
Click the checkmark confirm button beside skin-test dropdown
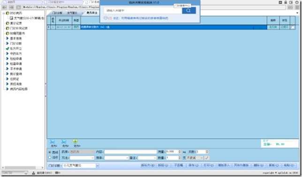coord(207,158)
